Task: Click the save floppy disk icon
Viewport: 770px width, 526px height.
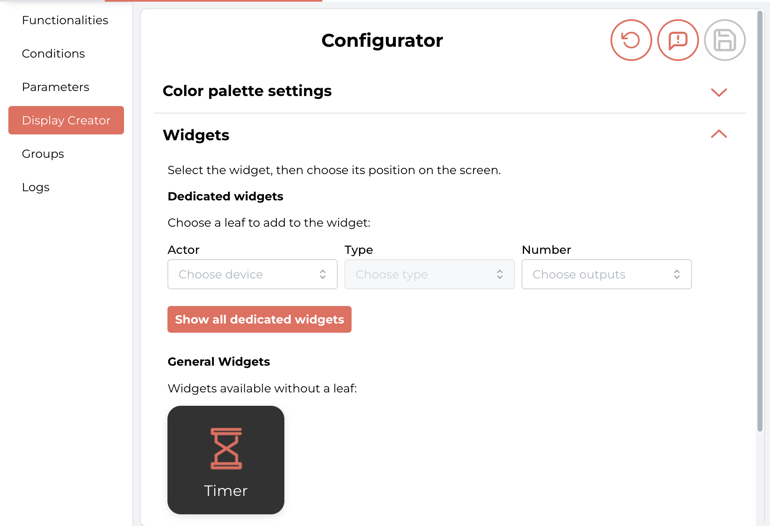Action: [x=724, y=40]
